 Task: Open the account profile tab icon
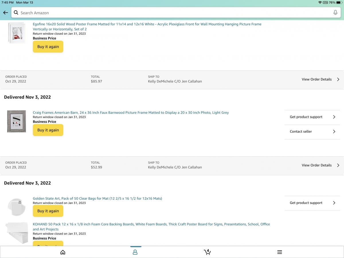(x=135, y=252)
